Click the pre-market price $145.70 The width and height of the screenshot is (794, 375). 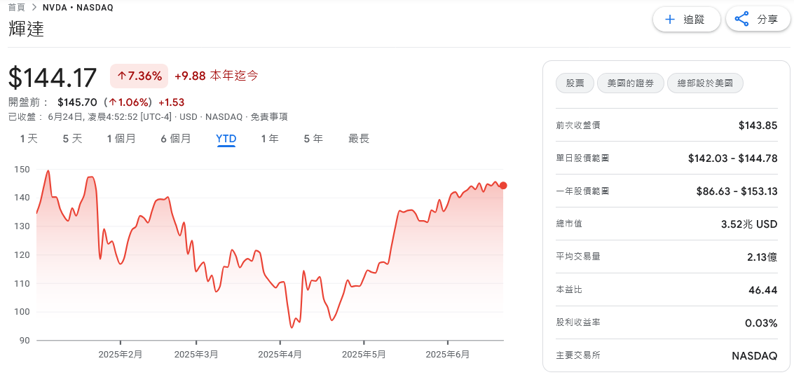click(x=77, y=102)
